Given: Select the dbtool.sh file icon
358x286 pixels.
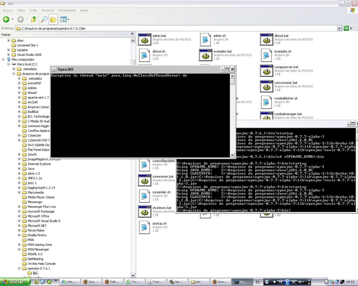Looking at the screenshot, I should [145, 55].
